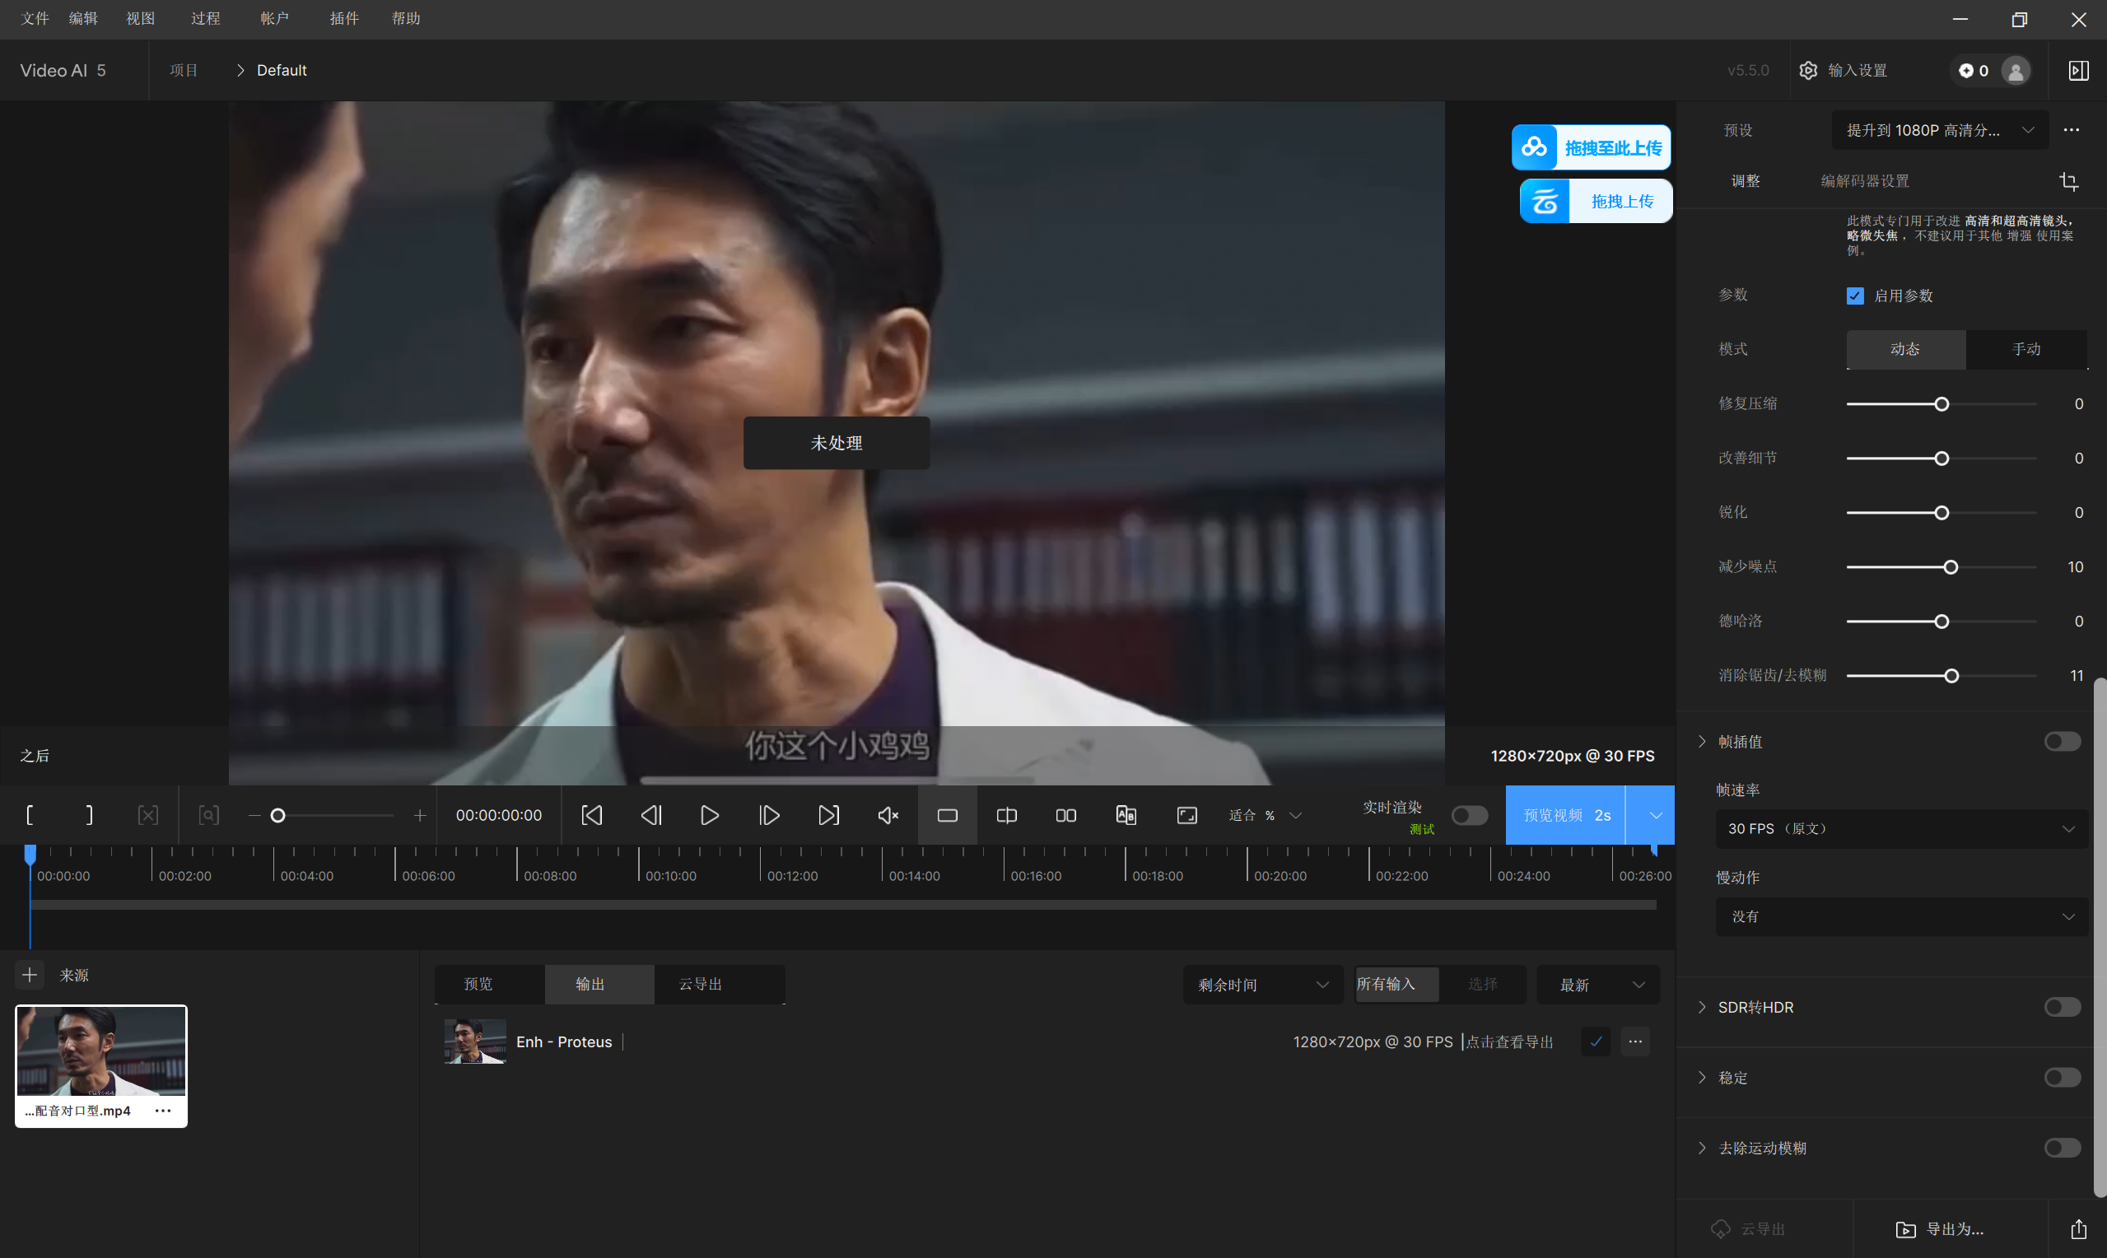Jump to last frame
2107x1258 pixels.
click(x=828, y=814)
